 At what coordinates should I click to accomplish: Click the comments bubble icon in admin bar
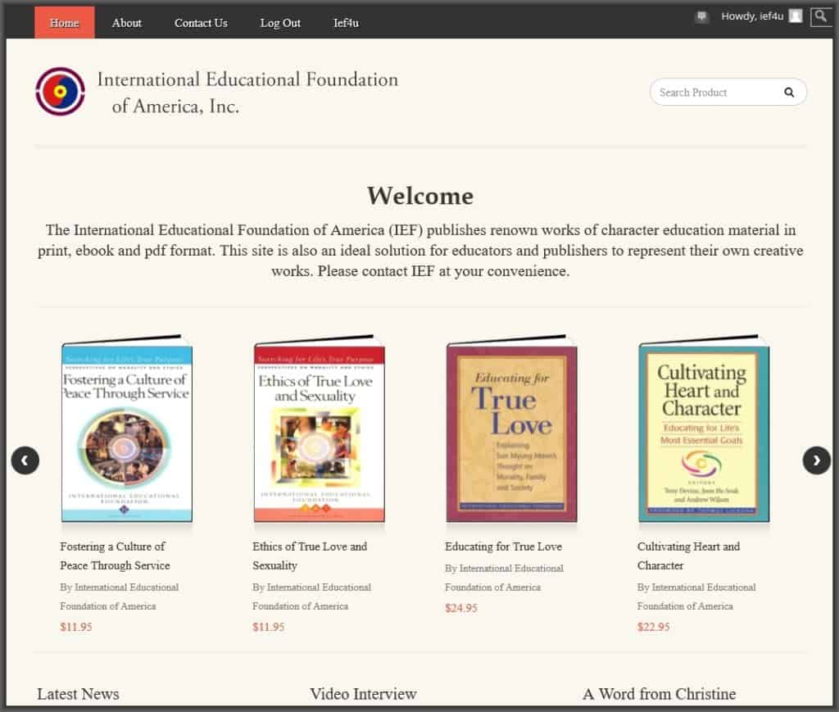coord(701,16)
